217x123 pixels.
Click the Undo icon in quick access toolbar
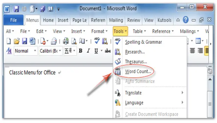point(24,9)
